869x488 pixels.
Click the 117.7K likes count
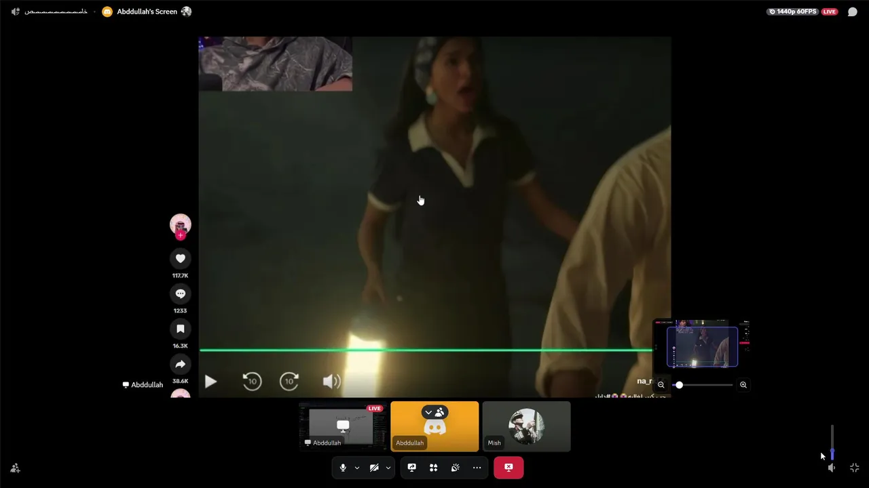181,276
